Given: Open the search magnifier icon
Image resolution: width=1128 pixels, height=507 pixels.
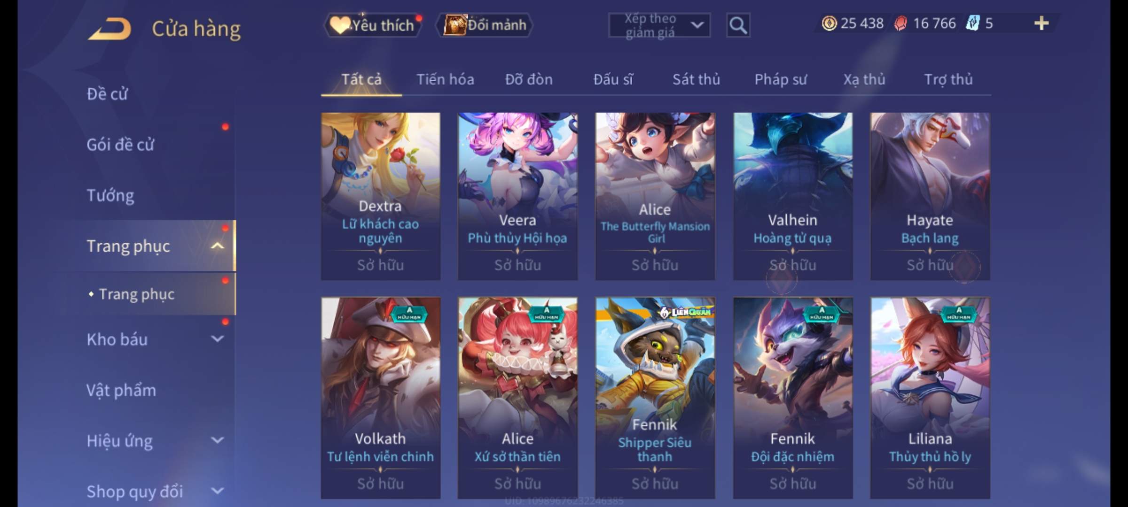Looking at the screenshot, I should 738,25.
